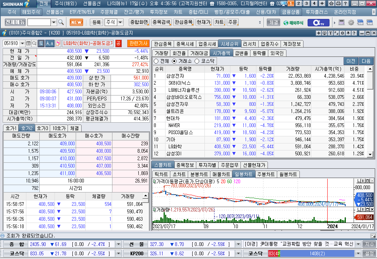Click the 관련기사 orange button
Viewport: 377px width, 259px height.
click(x=138, y=43)
